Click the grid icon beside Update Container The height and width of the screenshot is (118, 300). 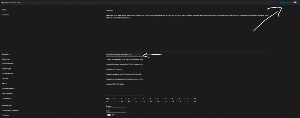2,2
